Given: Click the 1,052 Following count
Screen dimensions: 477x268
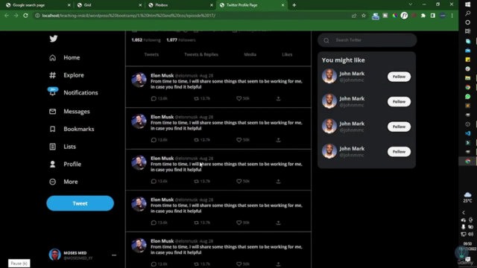Looking at the screenshot, I should click(x=146, y=39).
